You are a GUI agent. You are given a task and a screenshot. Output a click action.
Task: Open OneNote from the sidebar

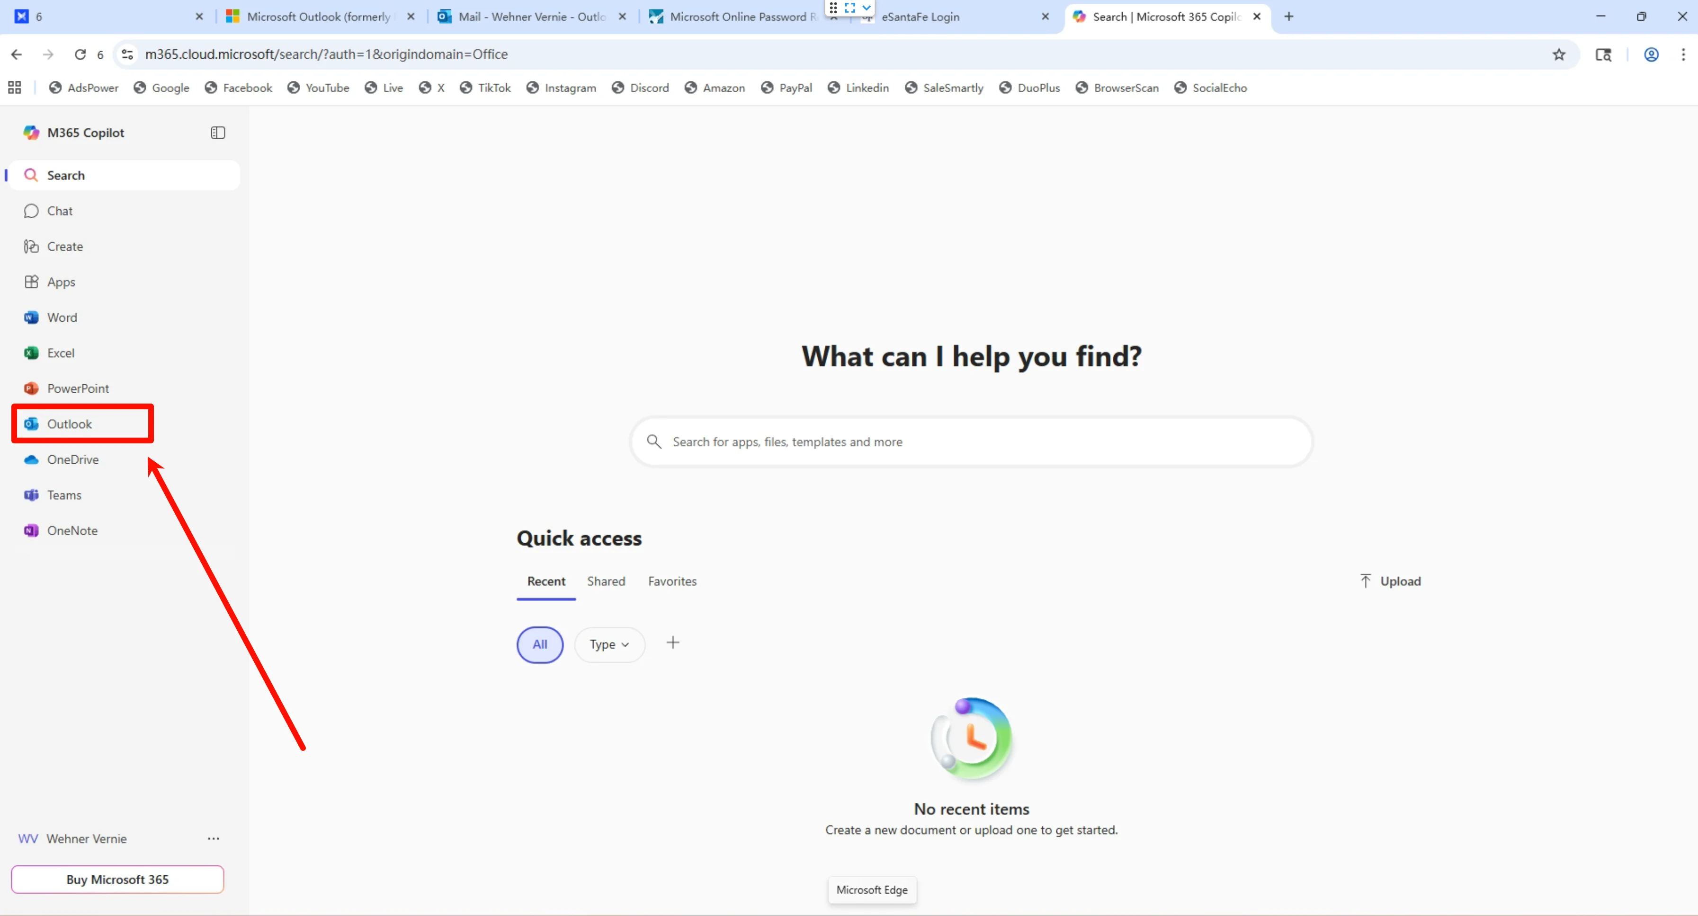click(125, 531)
